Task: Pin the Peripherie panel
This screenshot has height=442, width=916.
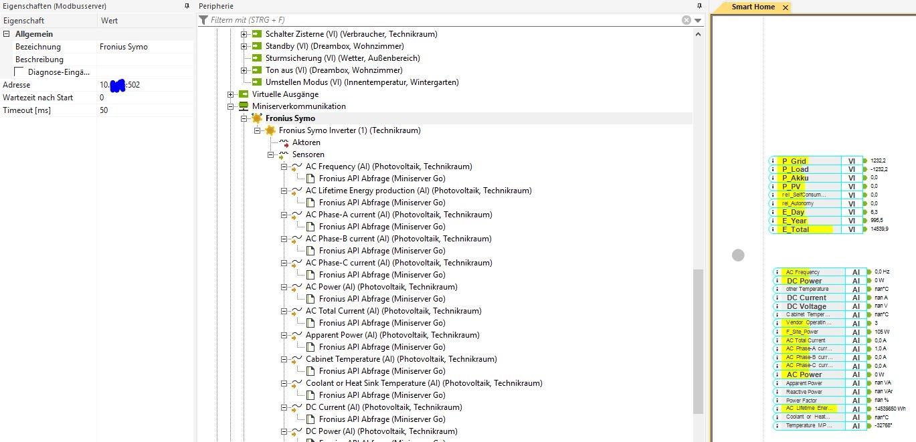Action: tap(699, 6)
